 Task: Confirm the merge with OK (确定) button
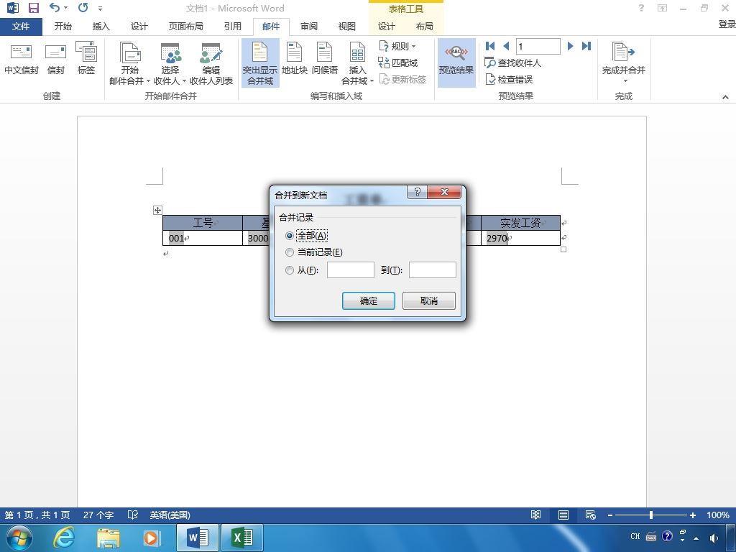pyautogui.click(x=369, y=301)
